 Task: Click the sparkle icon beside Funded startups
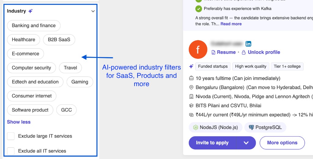pyautogui.click(x=191, y=66)
